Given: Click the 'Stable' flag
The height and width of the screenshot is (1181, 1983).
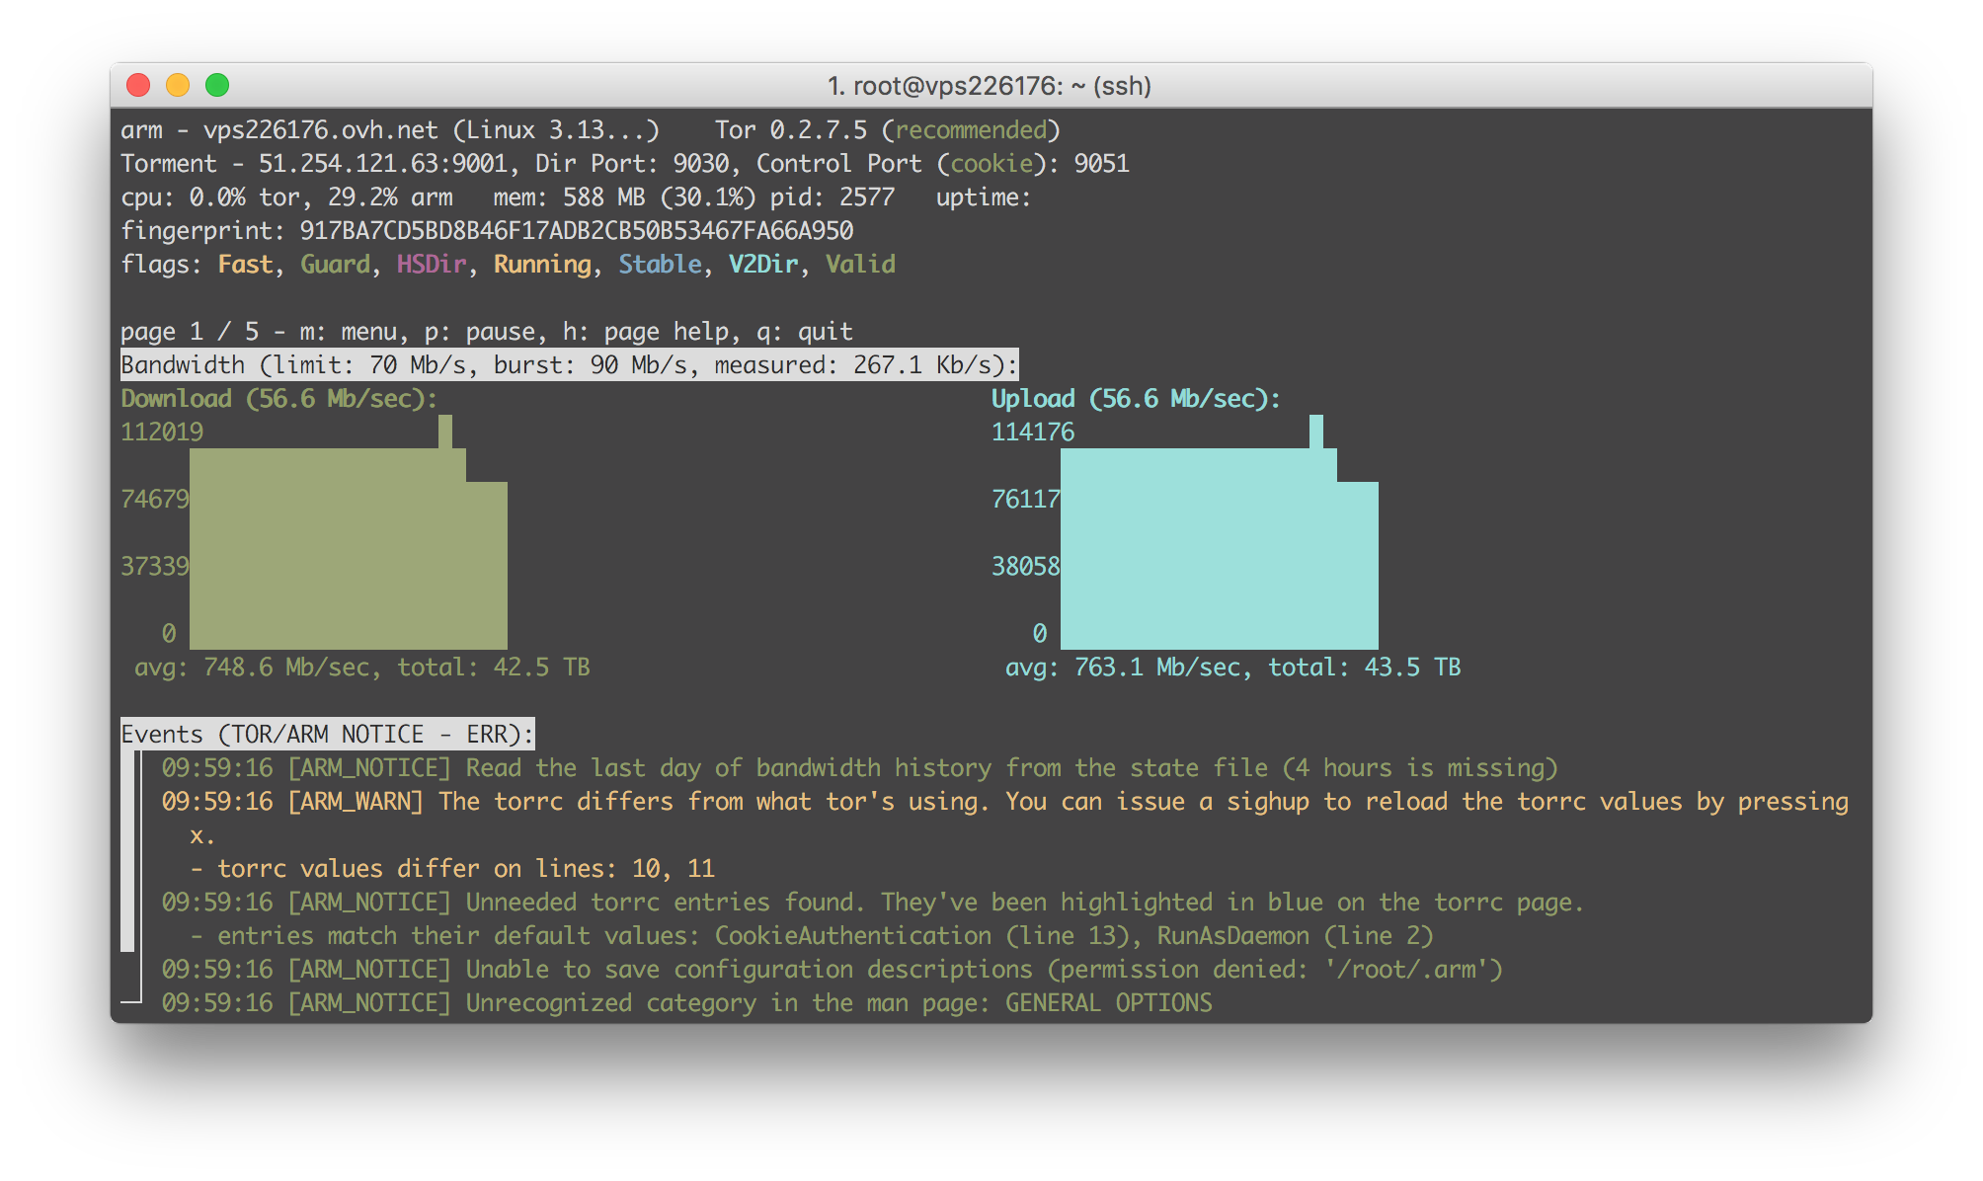Looking at the screenshot, I should point(660,265).
